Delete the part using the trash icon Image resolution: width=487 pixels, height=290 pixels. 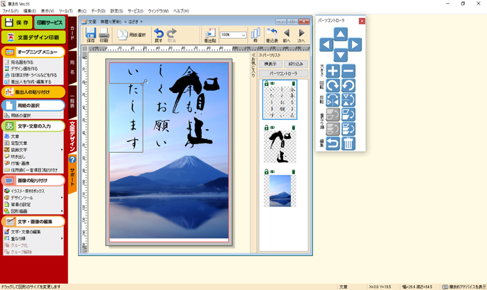coord(349,144)
